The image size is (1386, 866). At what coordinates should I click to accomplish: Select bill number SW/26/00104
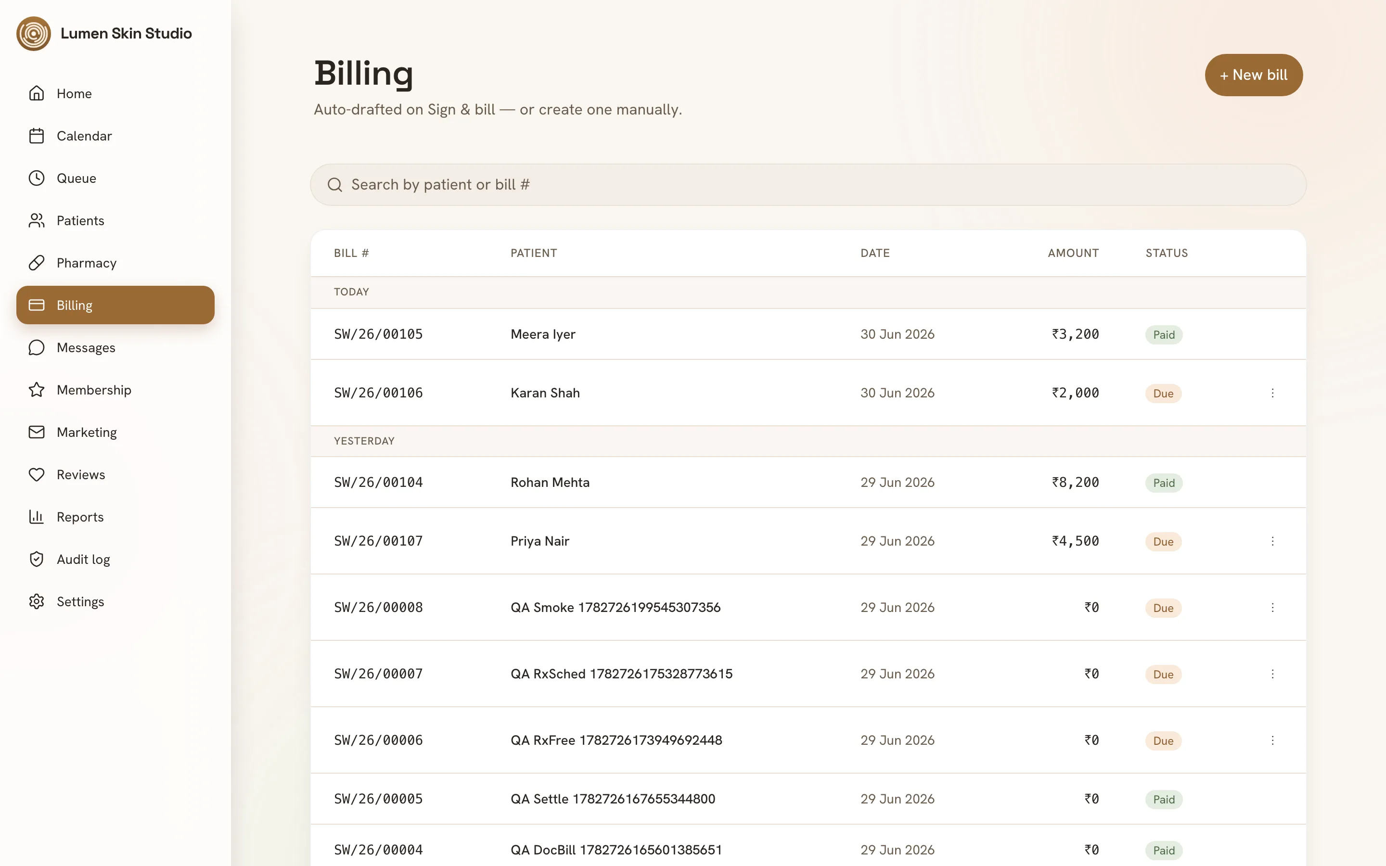[379, 482]
